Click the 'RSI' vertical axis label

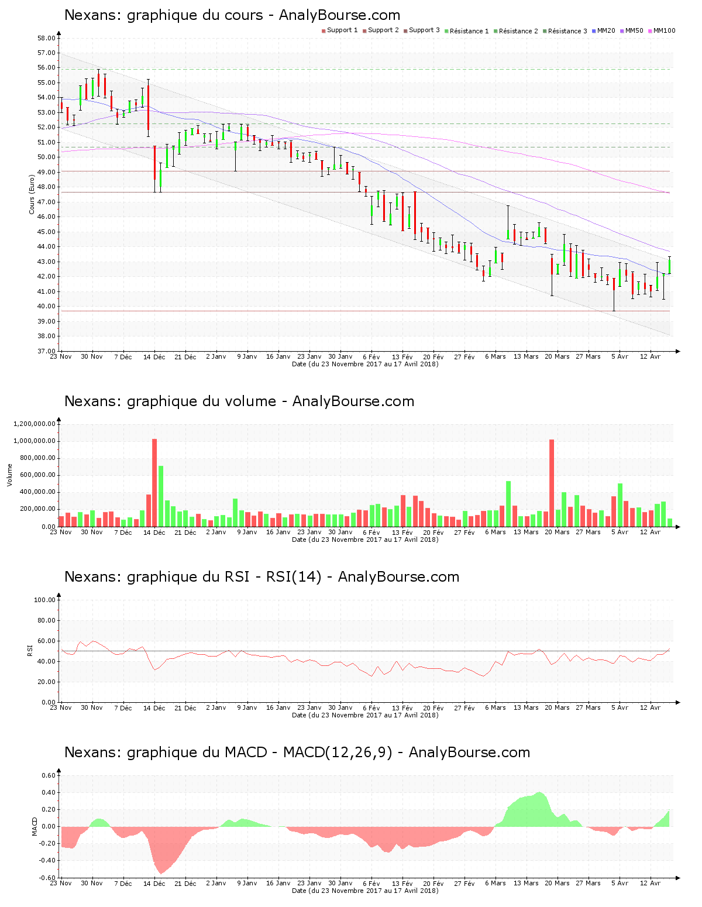click(x=29, y=650)
